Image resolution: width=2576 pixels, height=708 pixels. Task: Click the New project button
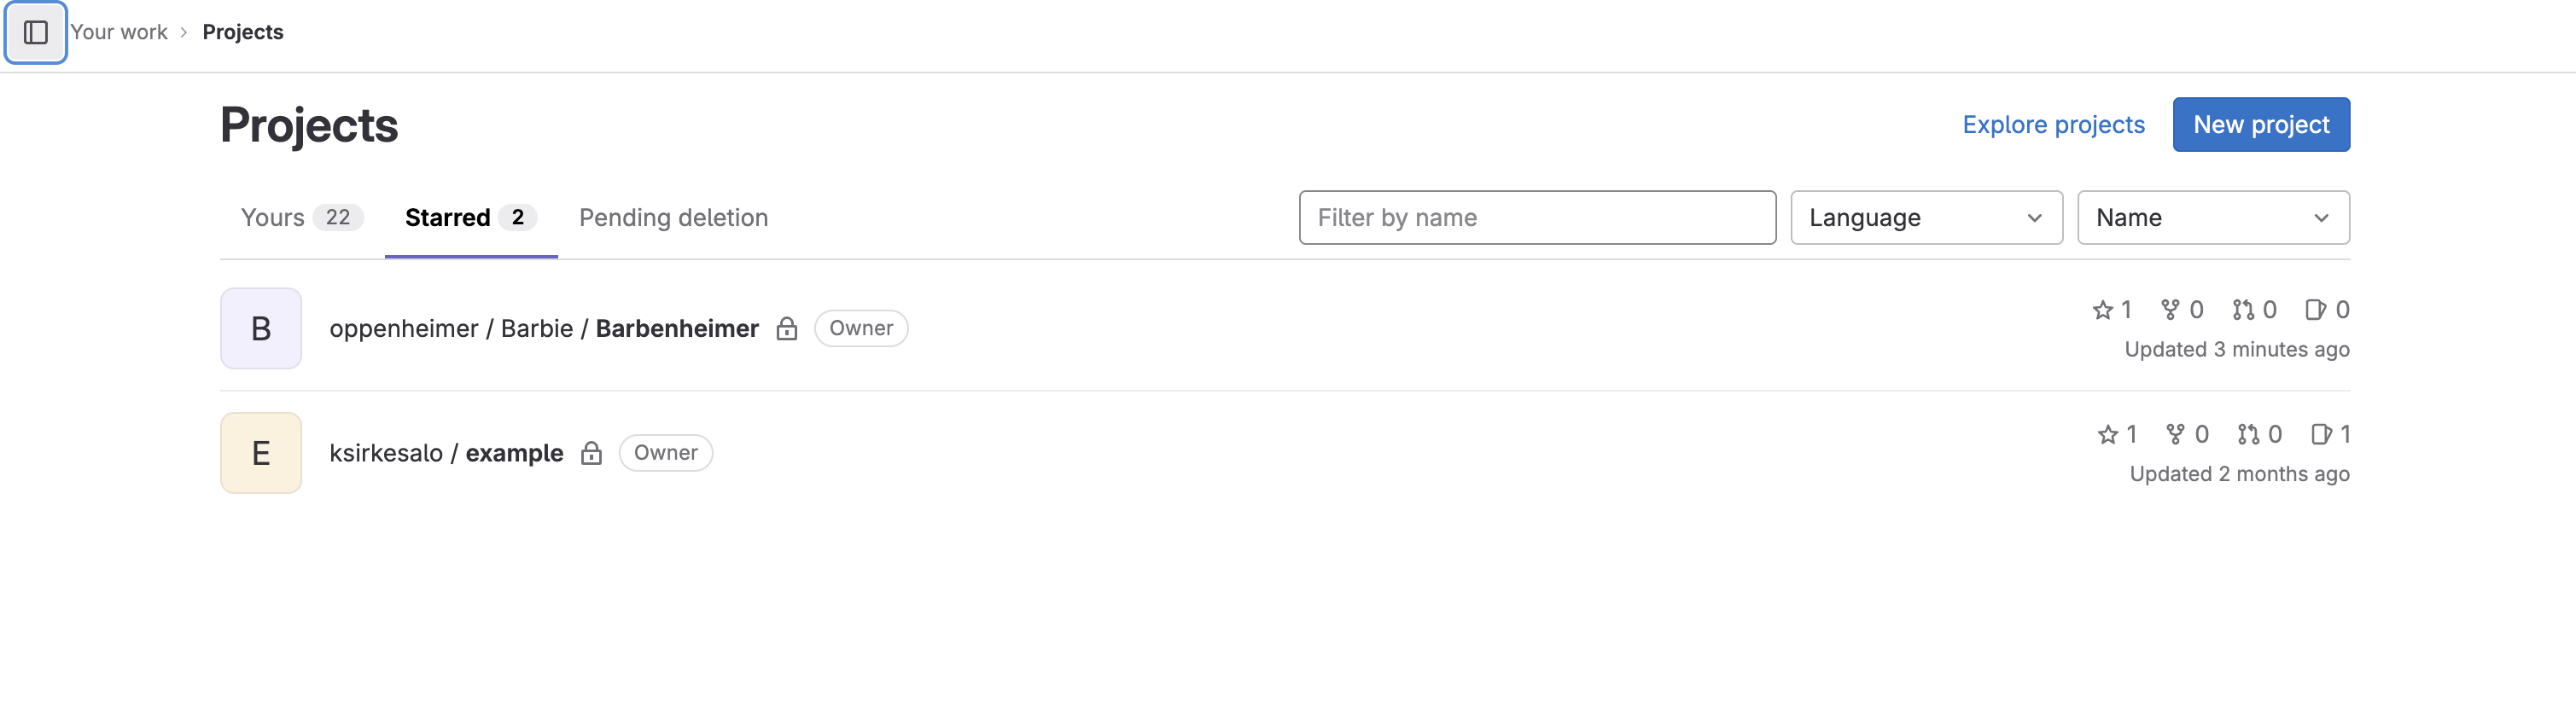[x=2261, y=125]
